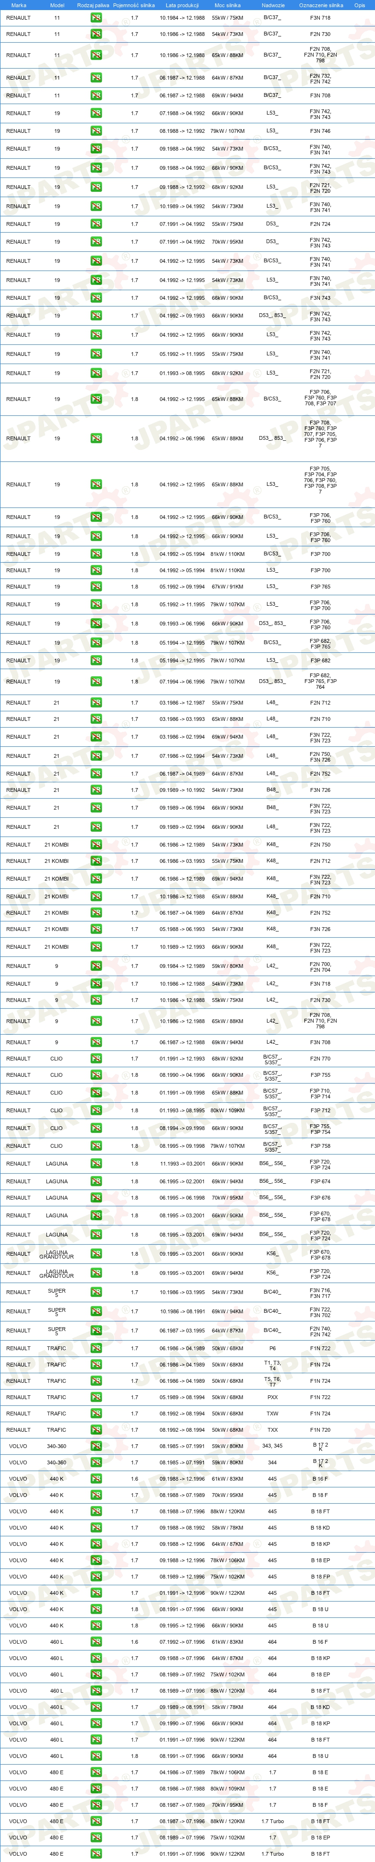Click the '343, 345' bodywork cell
This screenshot has width=375, height=1862.
click(272, 1446)
